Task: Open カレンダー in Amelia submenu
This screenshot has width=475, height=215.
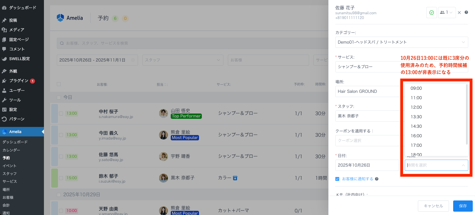Action: pyautogui.click(x=11, y=150)
